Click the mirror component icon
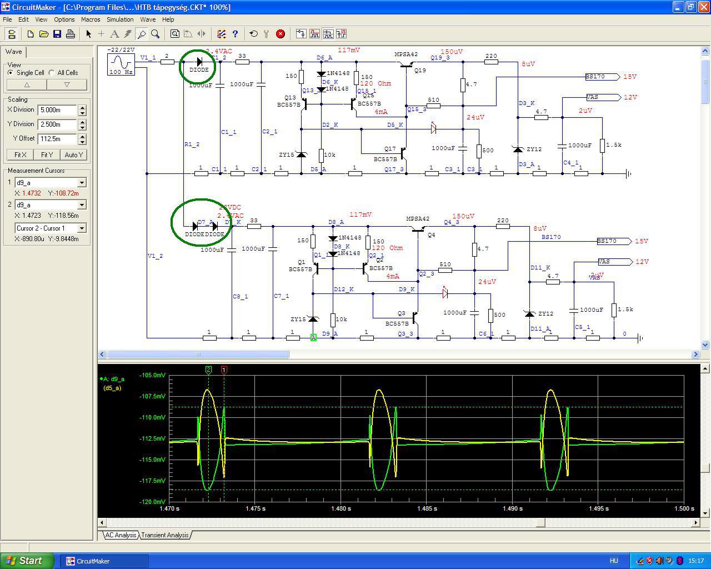711x569 pixels. coord(201,34)
